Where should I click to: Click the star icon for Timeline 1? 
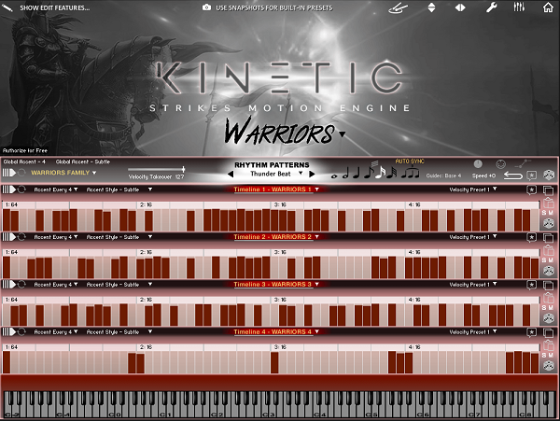pyautogui.click(x=531, y=189)
